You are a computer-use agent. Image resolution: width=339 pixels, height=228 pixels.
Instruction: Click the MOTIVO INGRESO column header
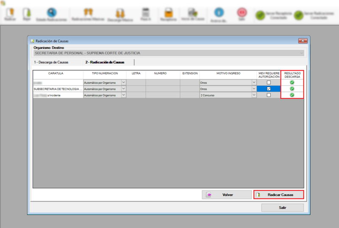(x=228, y=75)
